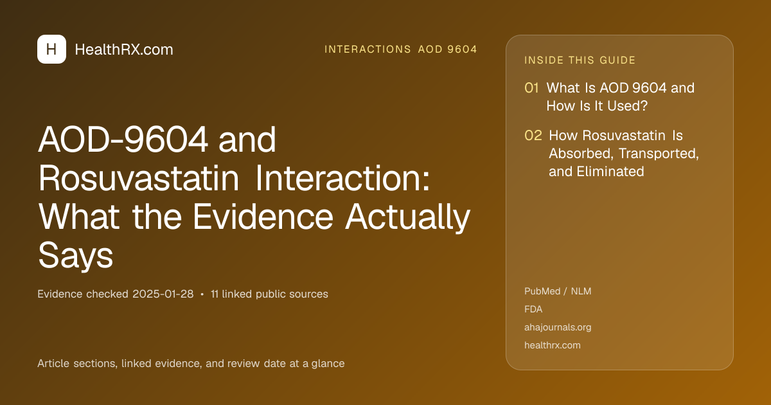The image size is (771, 405).
Task: Select the INTERACTIONS AOD 9604 category label
Action: (x=401, y=50)
